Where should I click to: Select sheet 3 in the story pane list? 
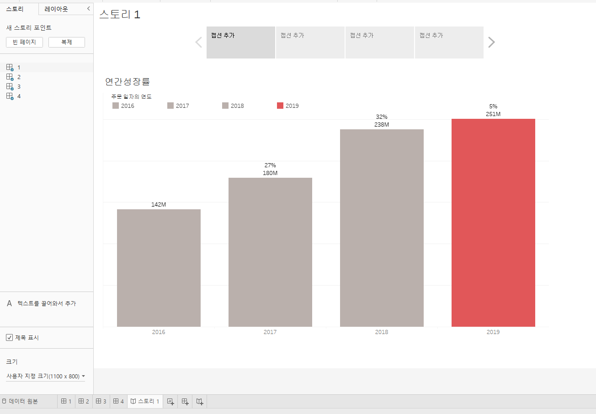[47, 86]
